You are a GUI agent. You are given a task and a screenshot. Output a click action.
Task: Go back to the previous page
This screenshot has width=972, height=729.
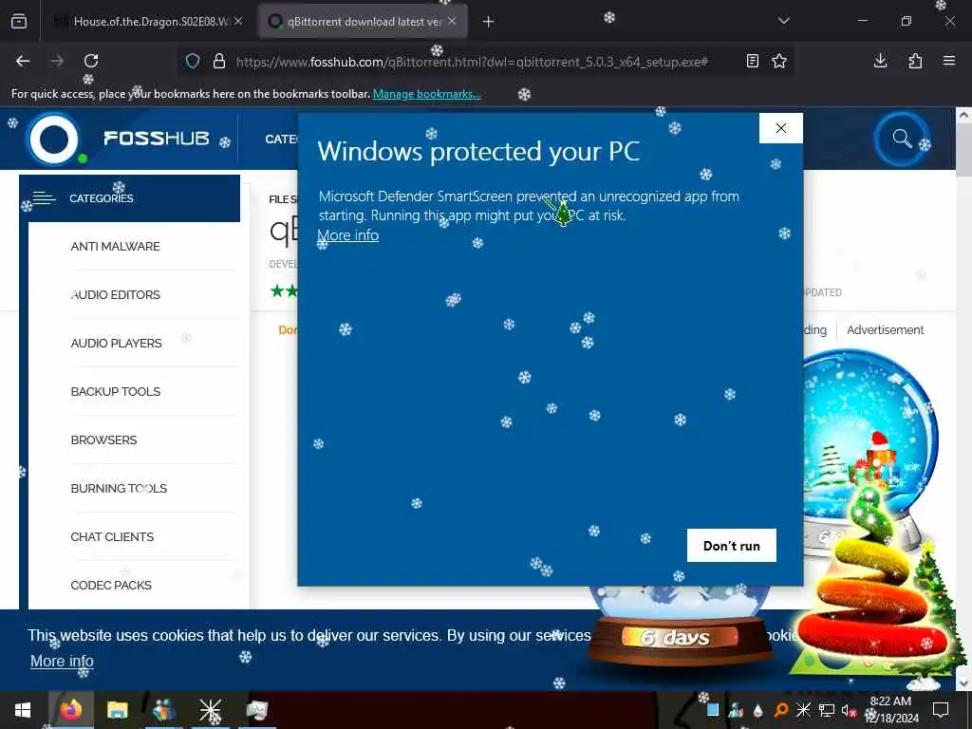click(23, 61)
